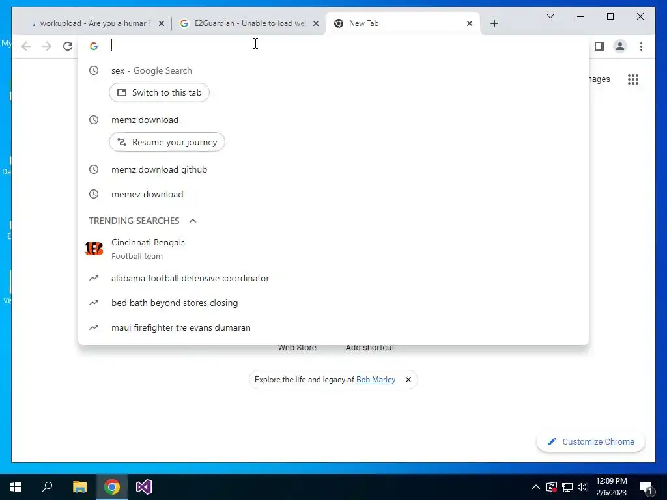667x500 pixels.
Task: Open the Web Store shortcut
Action: [x=297, y=348]
